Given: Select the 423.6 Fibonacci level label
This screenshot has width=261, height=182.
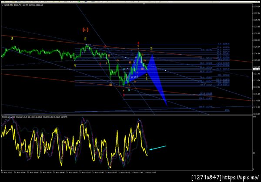Looking at the screenshot, I should point(227,110).
